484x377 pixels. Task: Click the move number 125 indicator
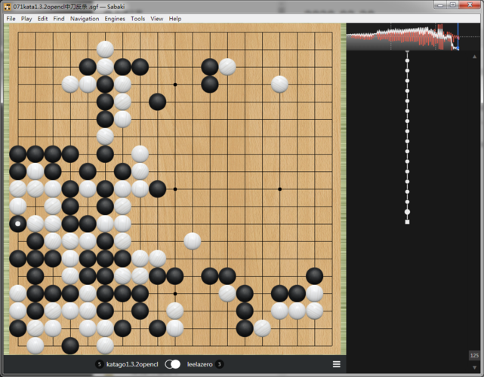coord(474,355)
